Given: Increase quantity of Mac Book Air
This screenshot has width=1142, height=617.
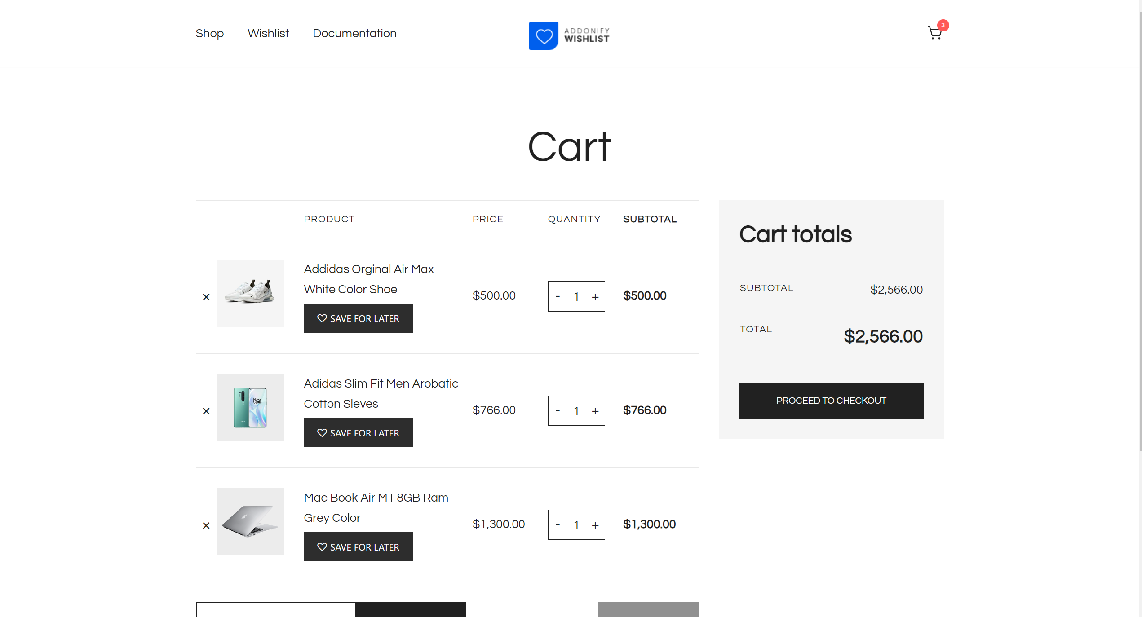Looking at the screenshot, I should point(595,525).
